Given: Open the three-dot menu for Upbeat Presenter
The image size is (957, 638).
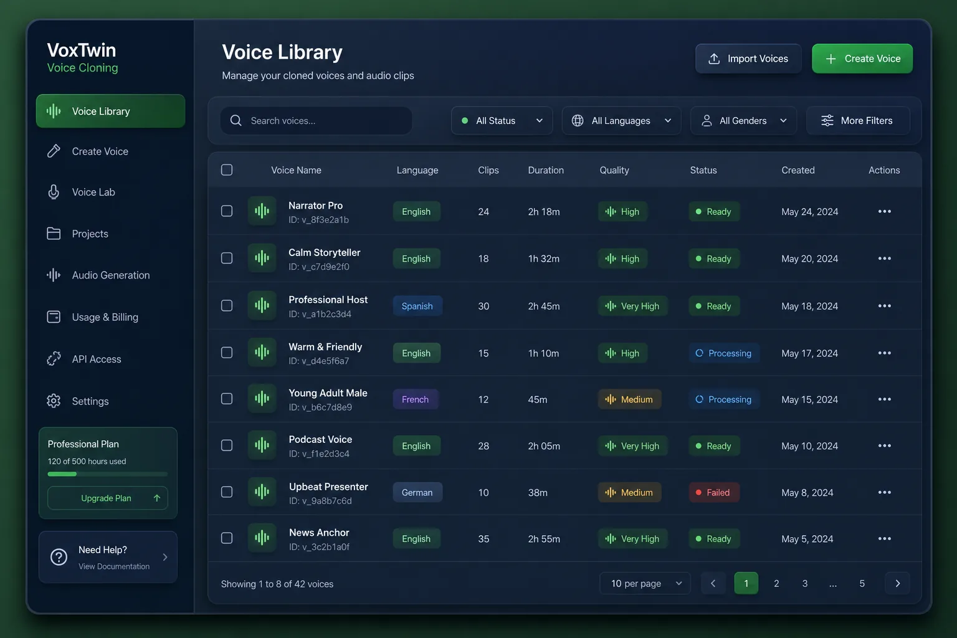Looking at the screenshot, I should tap(884, 492).
